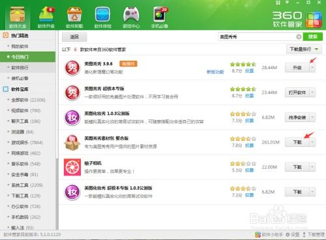Click 投票 link for 美图秀秀素材包
326x240 pixels.
coord(250,145)
